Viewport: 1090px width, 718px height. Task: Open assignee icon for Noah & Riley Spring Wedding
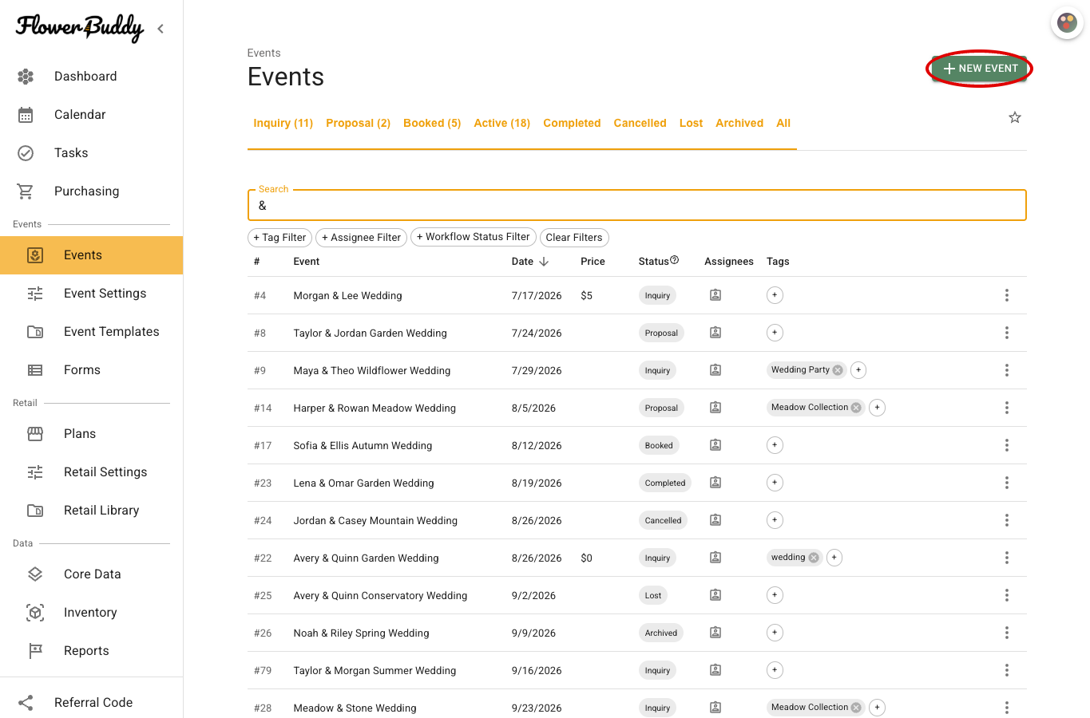[x=715, y=633]
